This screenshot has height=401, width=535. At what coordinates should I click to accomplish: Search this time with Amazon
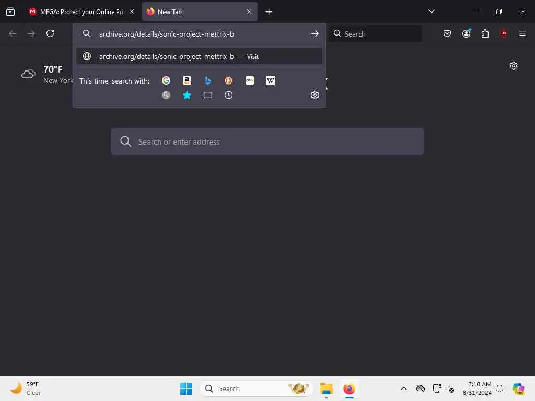187,80
